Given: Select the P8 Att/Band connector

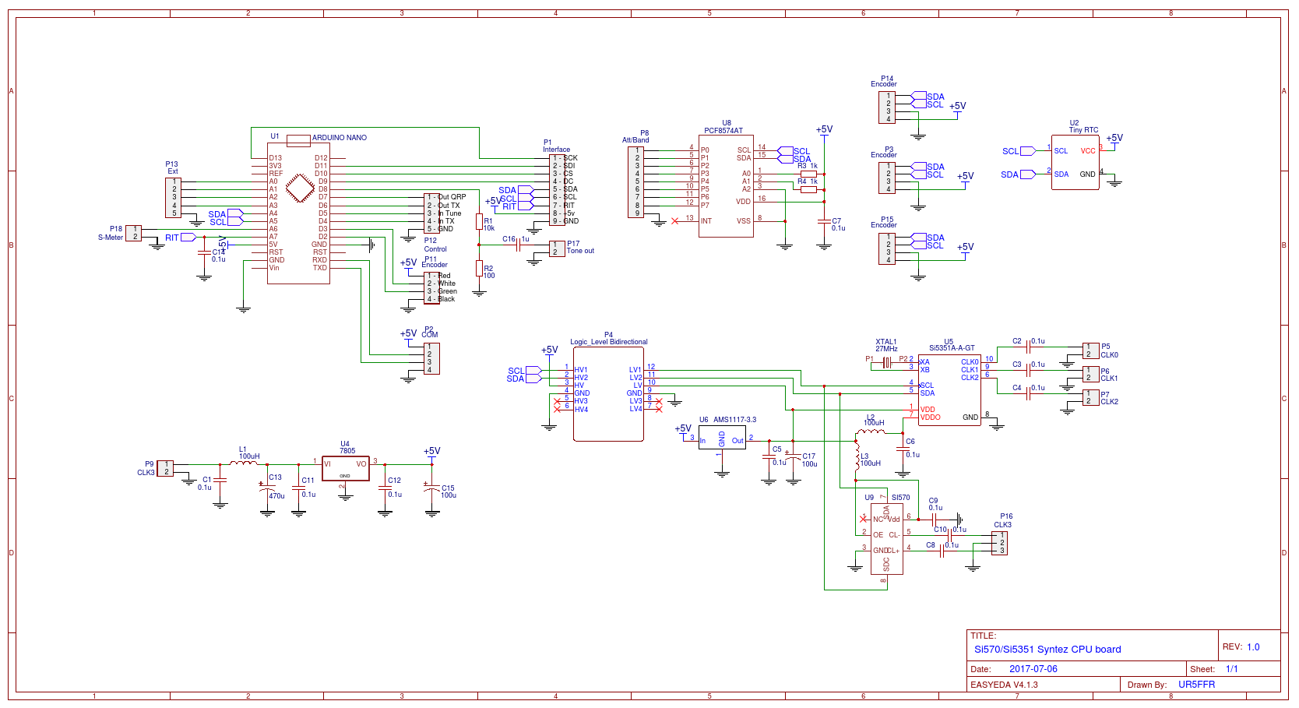Looking at the screenshot, I should (636, 181).
